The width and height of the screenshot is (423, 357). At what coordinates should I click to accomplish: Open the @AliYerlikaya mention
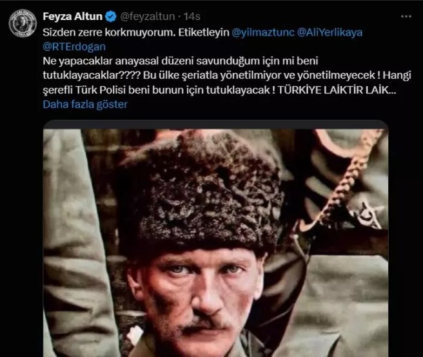(330, 33)
